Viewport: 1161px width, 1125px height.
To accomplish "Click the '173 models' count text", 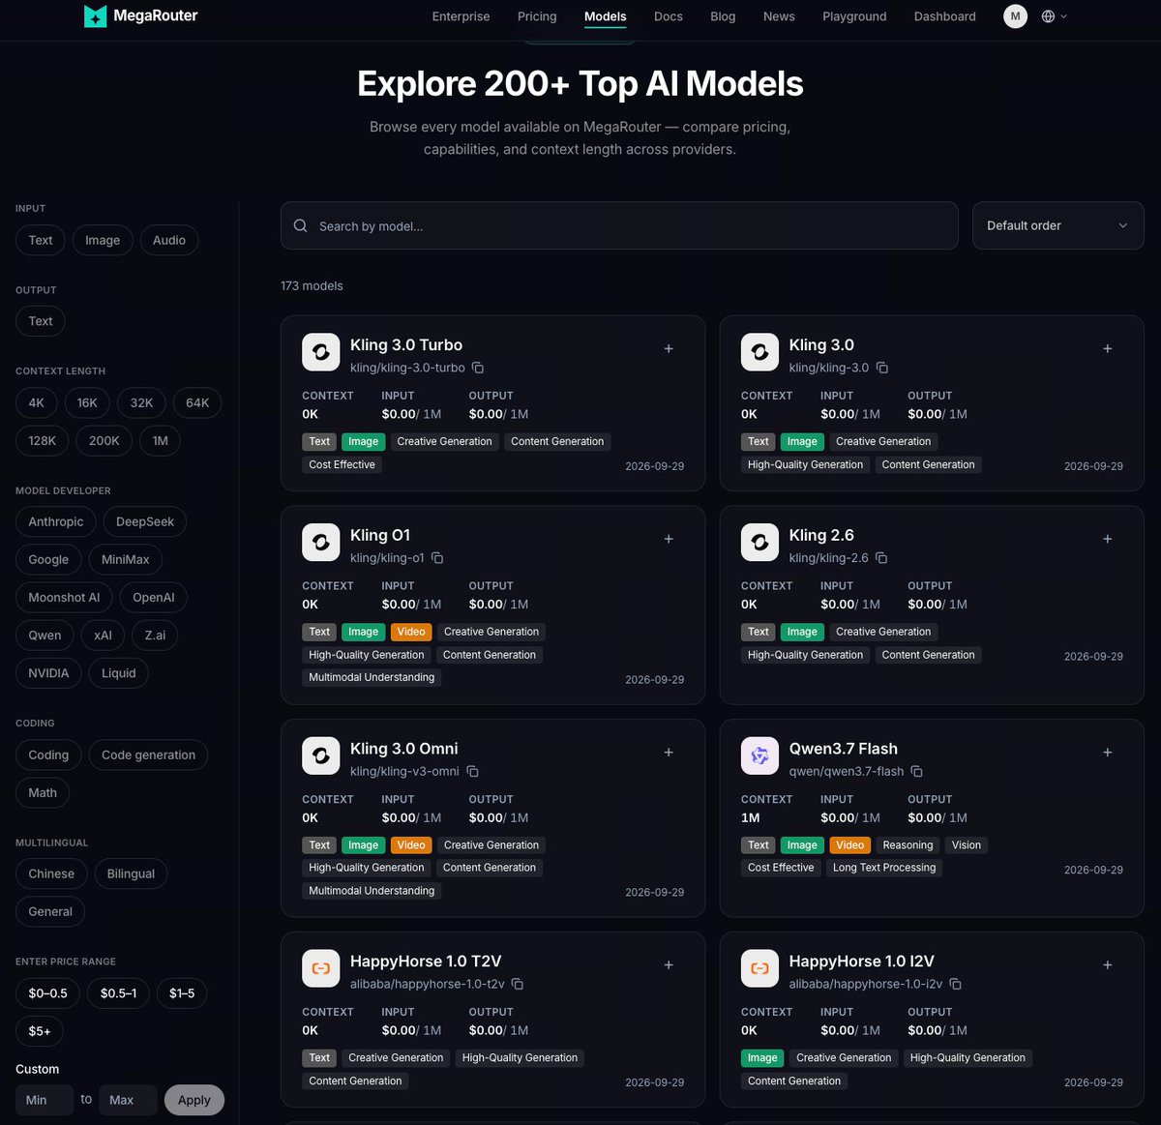I will coord(312,285).
